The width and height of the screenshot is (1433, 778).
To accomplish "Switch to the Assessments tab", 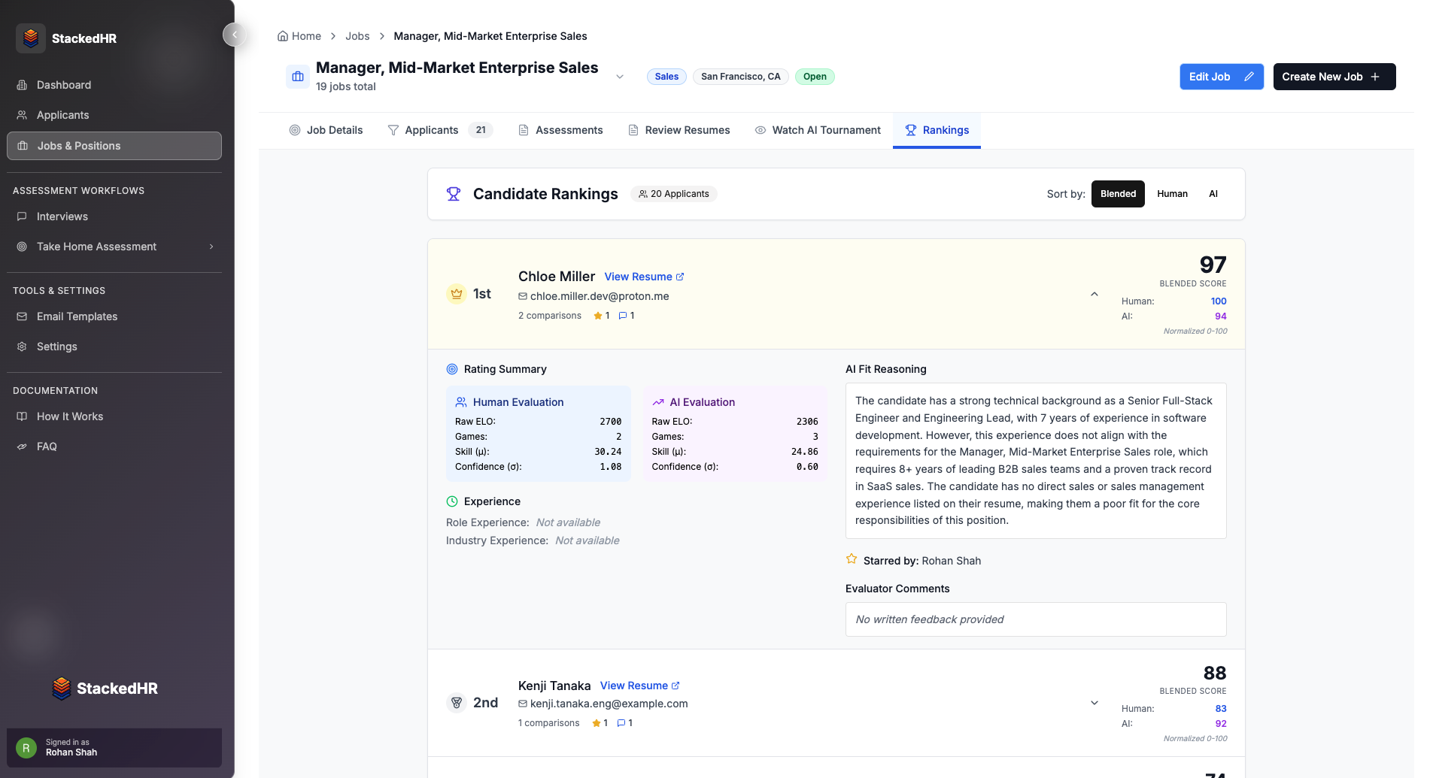I will coord(560,130).
